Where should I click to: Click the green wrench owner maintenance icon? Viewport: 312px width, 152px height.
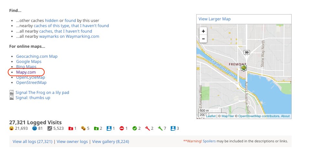[x=160, y=128]
